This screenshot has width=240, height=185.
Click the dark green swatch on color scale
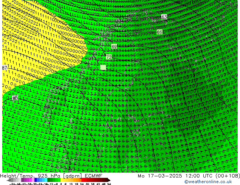[49, 180]
